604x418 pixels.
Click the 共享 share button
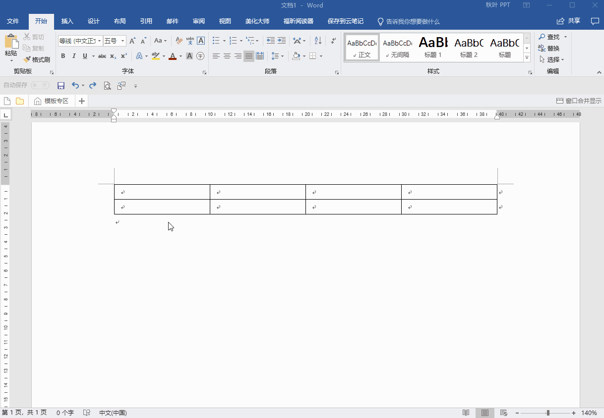(x=569, y=21)
